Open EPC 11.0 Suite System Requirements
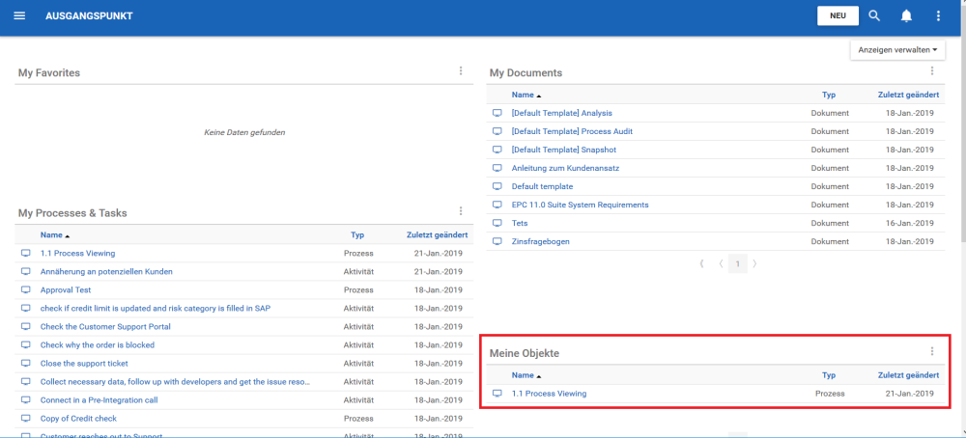This screenshot has height=438, width=966. click(580, 205)
